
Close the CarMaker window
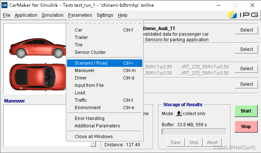pos(252,5)
